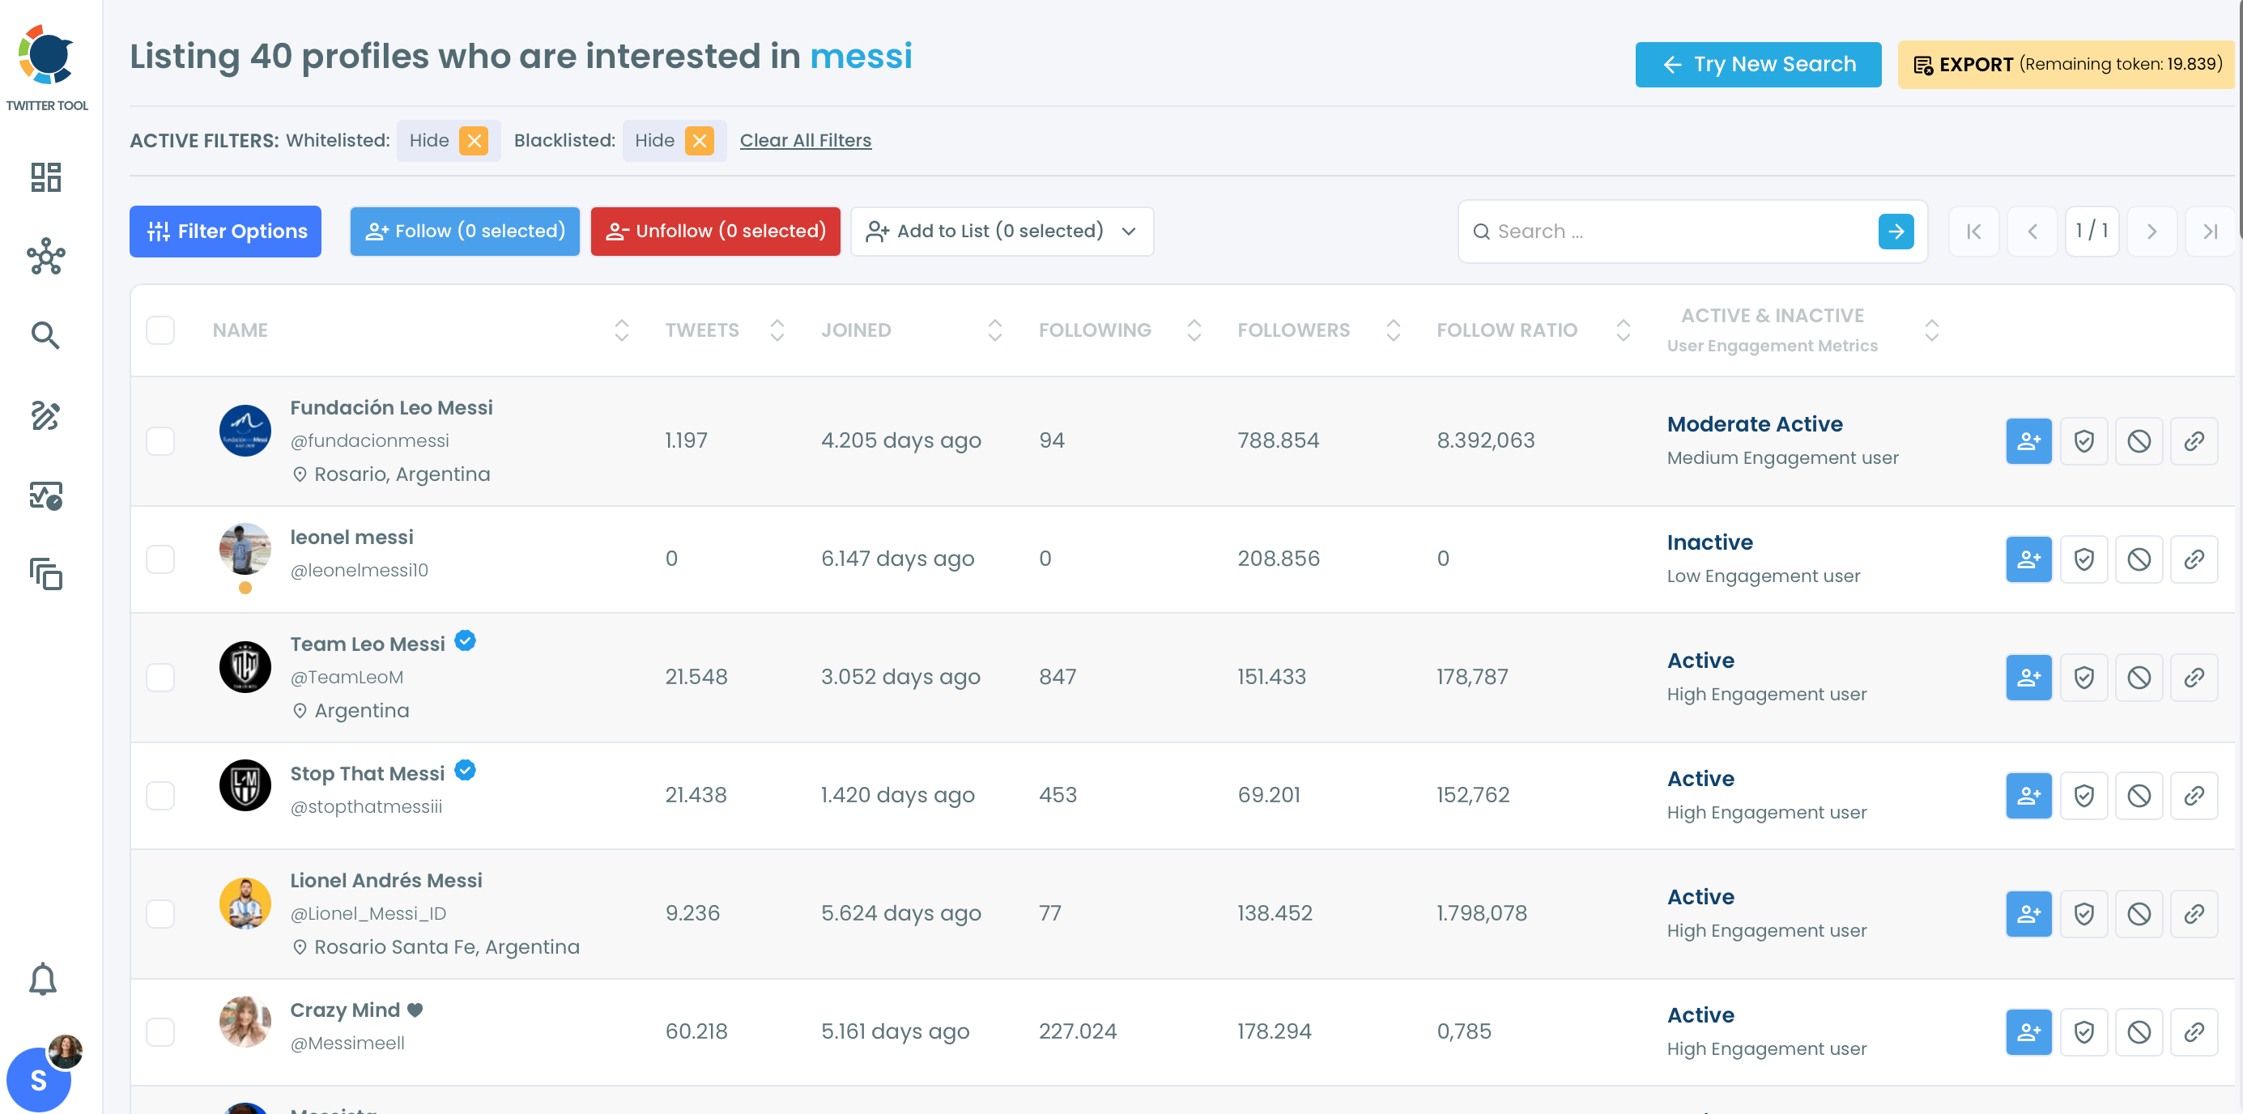Screen dimensions: 2243x1114
Task: Follow Stop That Messi with blue icon
Action: (2028, 796)
